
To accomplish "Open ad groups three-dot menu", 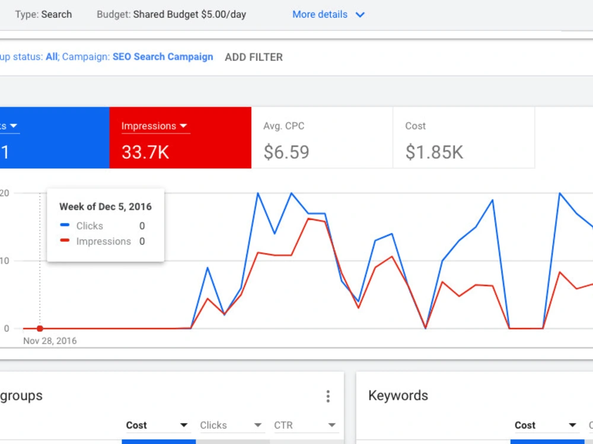I will click(x=328, y=396).
